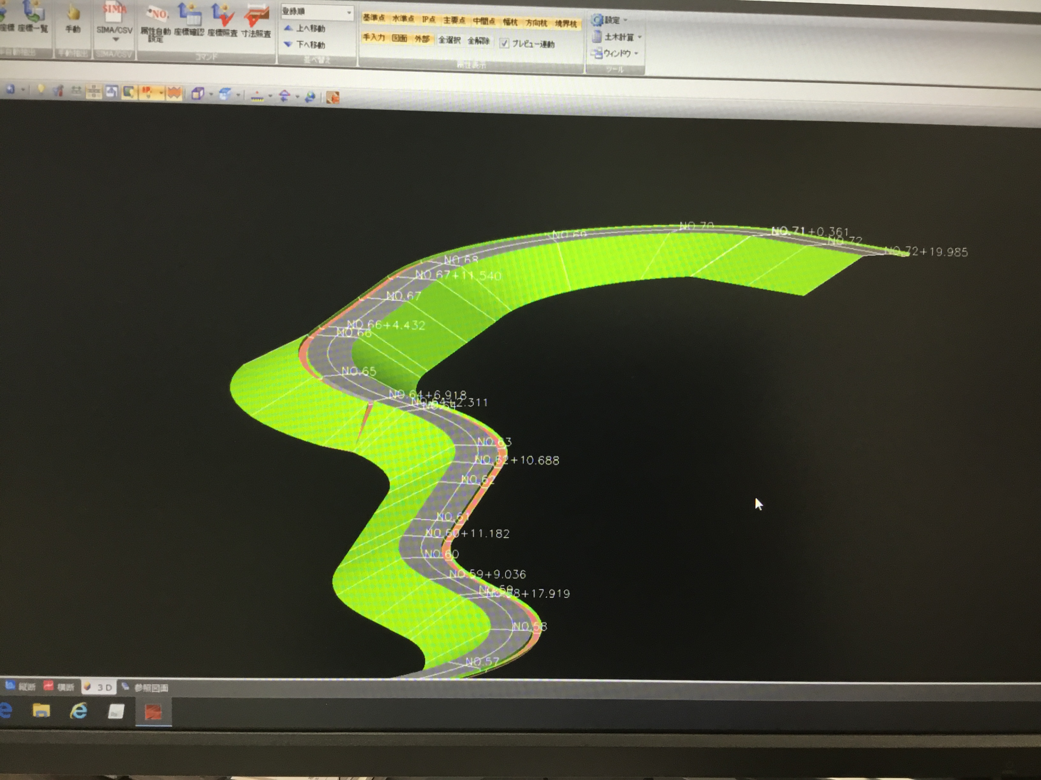Click station label NO.65 on the road

click(358, 371)
